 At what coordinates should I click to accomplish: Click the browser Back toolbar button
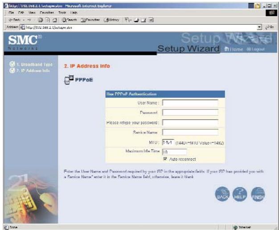pos(14,20)
